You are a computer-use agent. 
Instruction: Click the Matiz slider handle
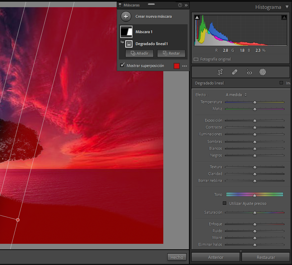click(255, 109)
